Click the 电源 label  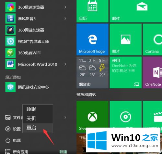click(x=17, y=140)
